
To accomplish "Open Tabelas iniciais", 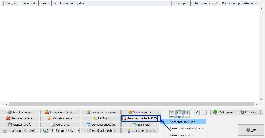I will tap(20, 112).
